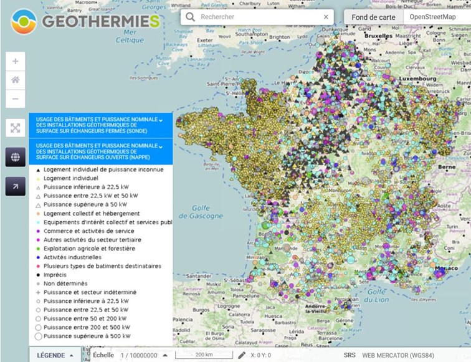Clear the search field with X
This screenshot has width=471, height=362.
pos(326,17)
